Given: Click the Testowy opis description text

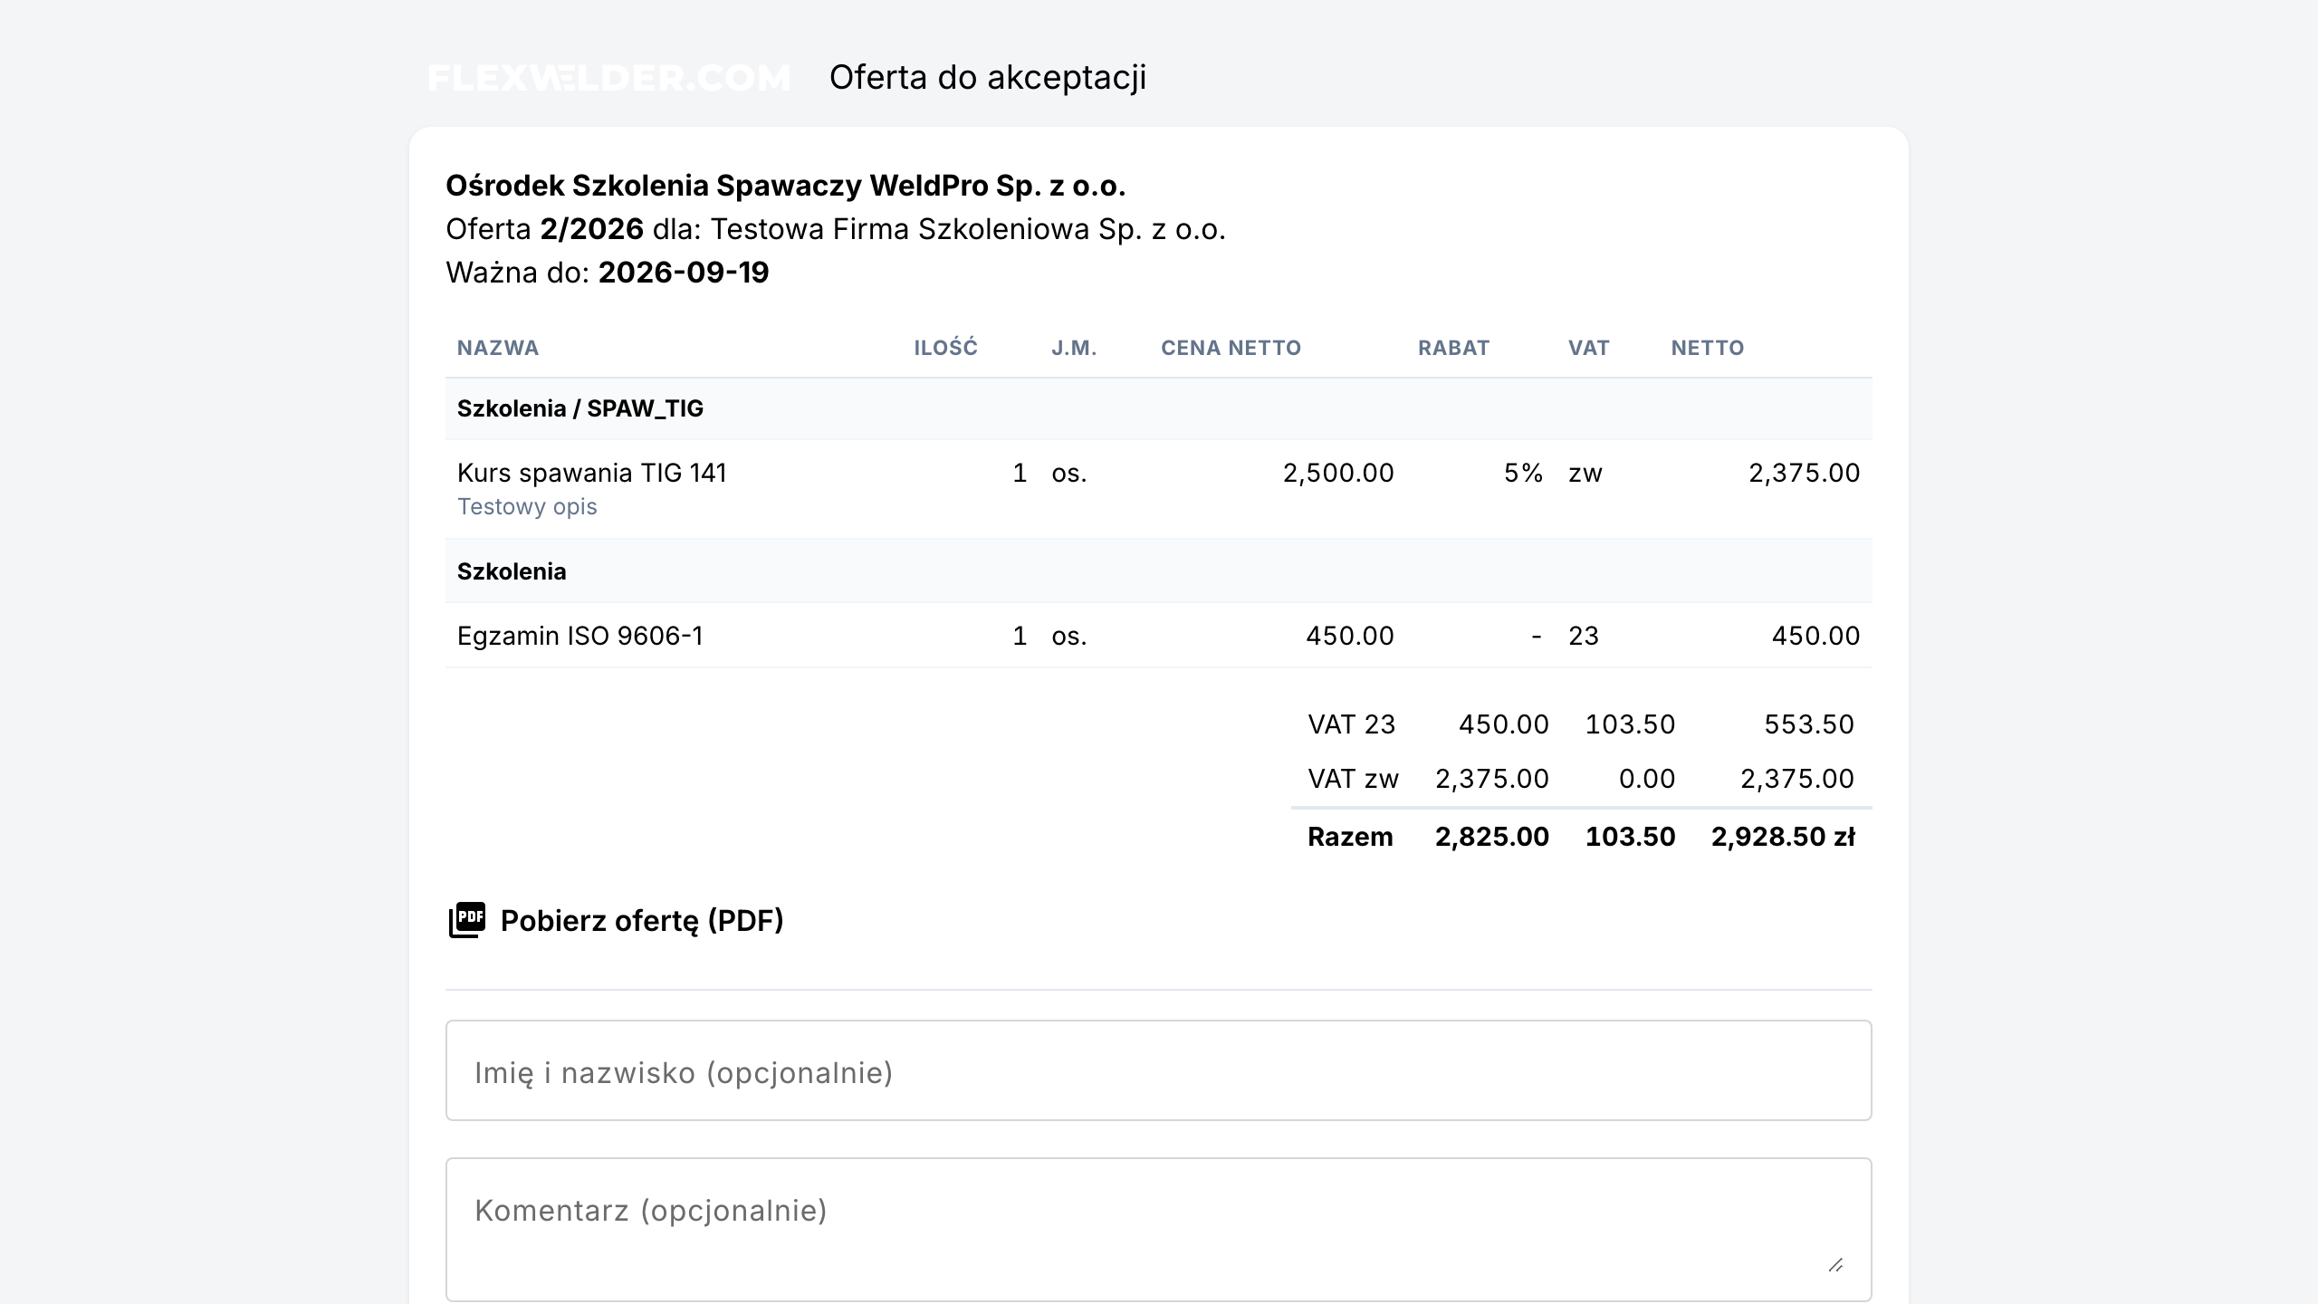Looking at the screenshot, I should (527, 506).
